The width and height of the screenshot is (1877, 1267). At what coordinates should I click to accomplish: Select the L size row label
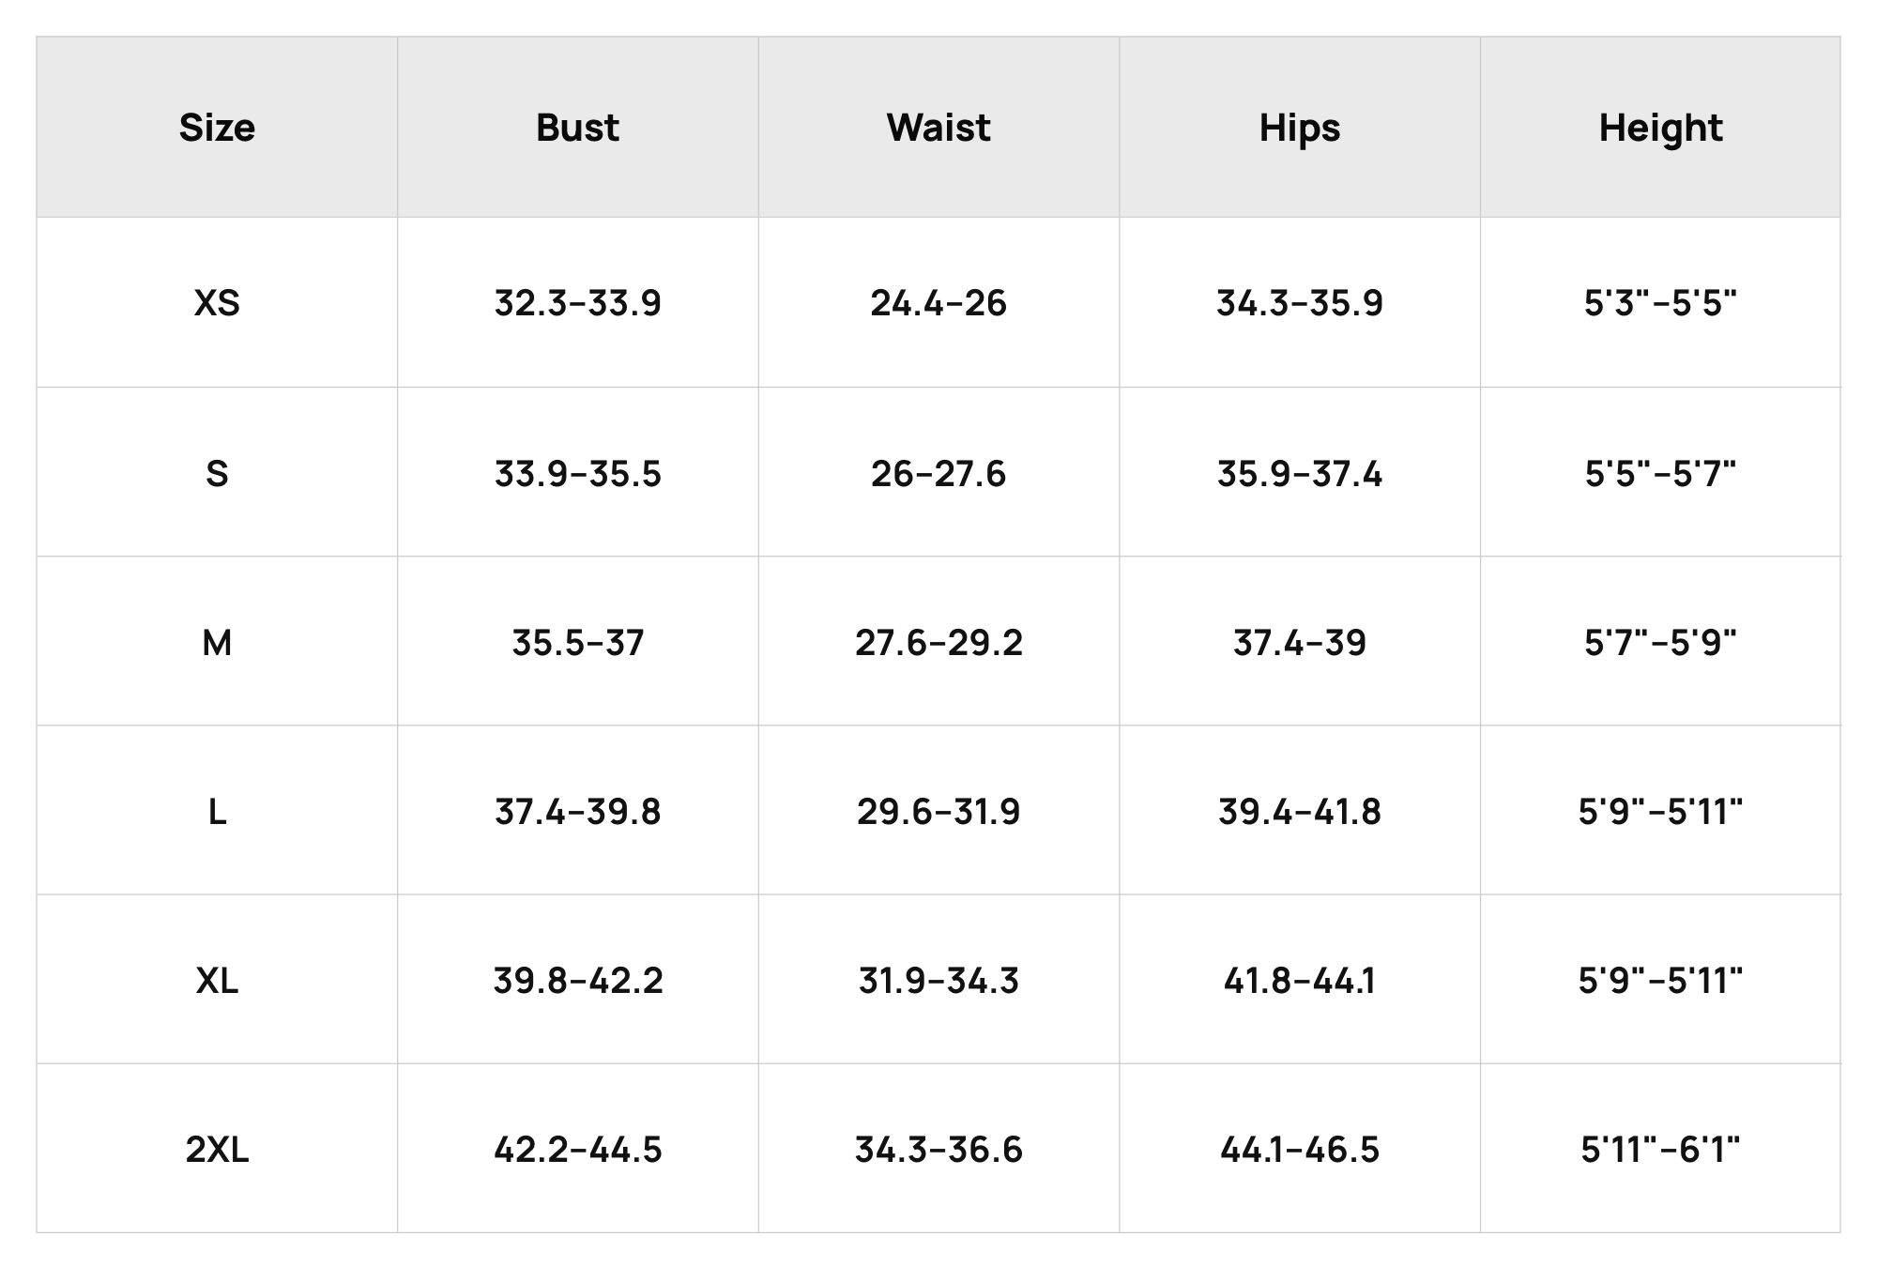217,812
